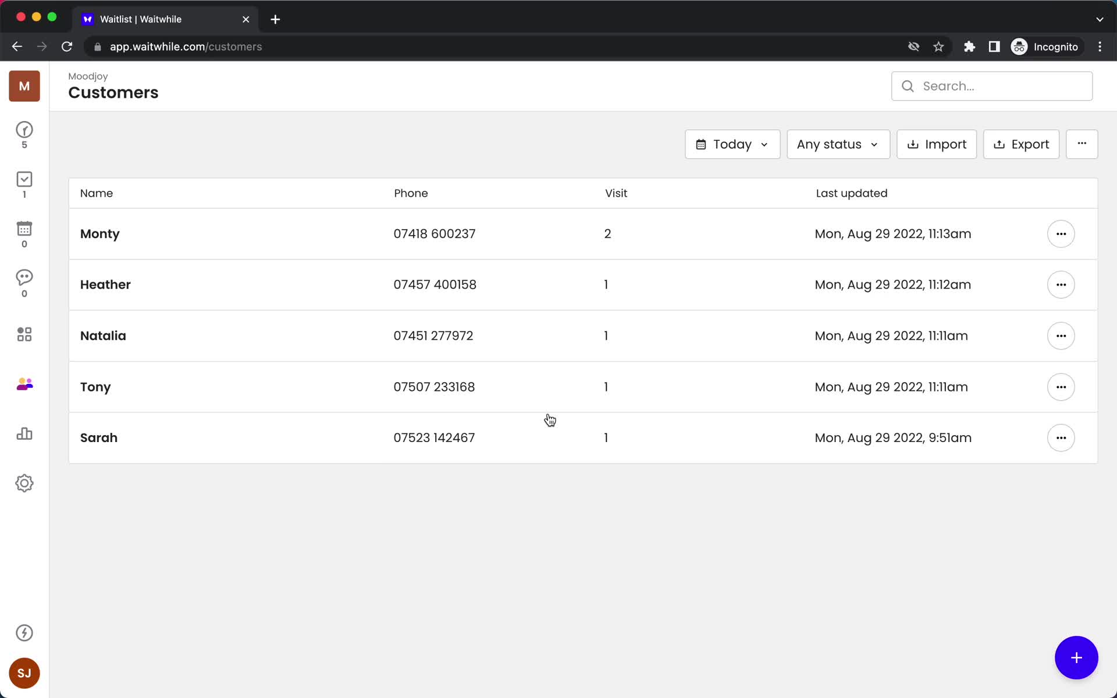Toggle the browser side panel icon
Screen dimensions: 1117x698
994,47
